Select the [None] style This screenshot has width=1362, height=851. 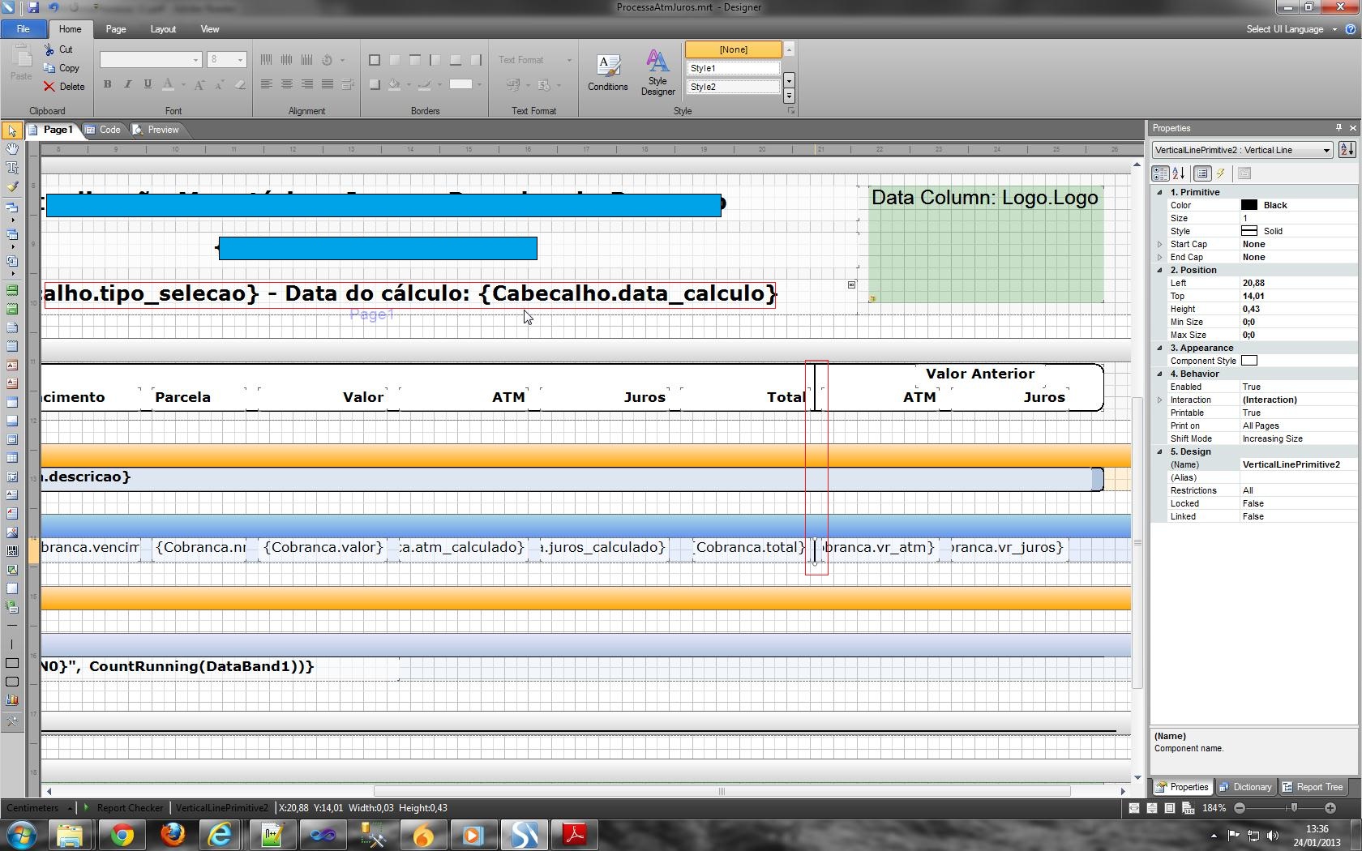point(733,49)
